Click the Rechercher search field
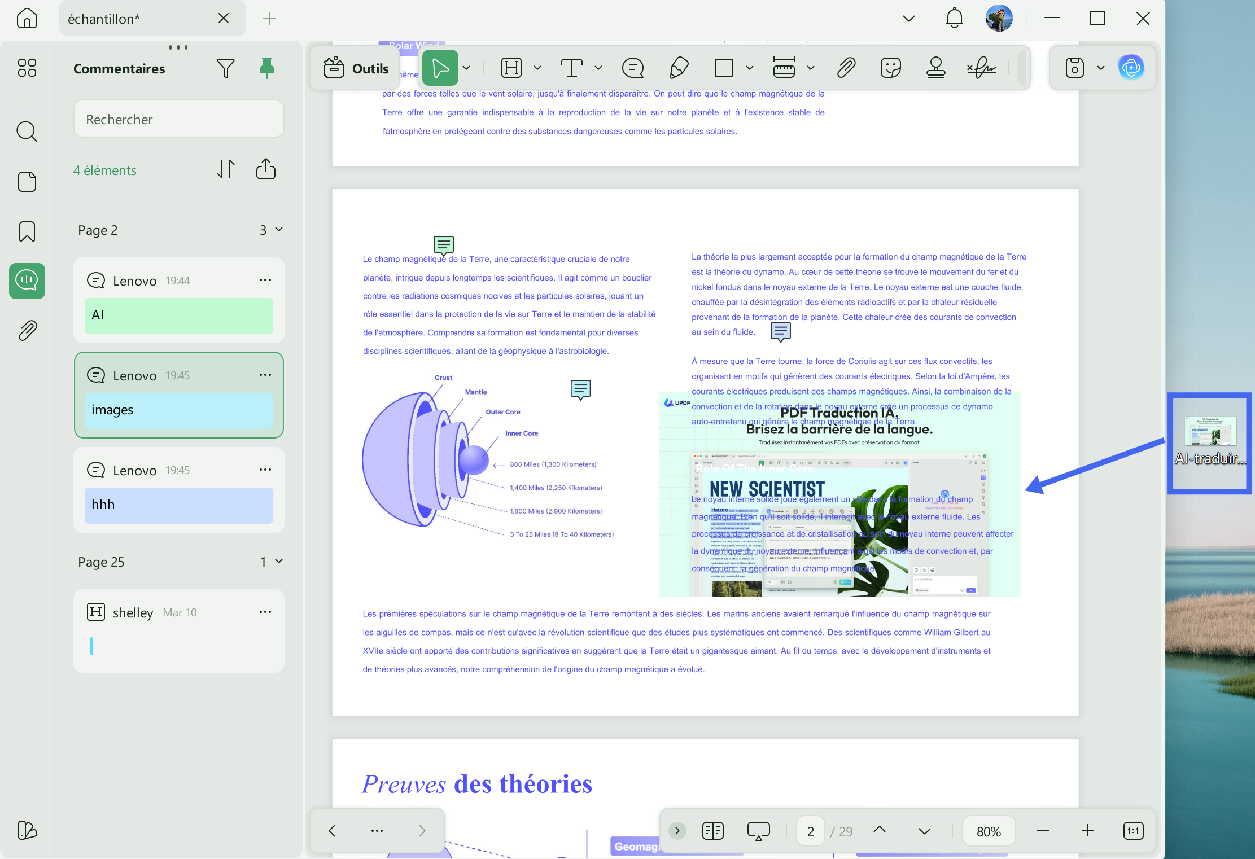Image resolution: width=1255 pixels, height=859 pixels. [x=178, y=119]
